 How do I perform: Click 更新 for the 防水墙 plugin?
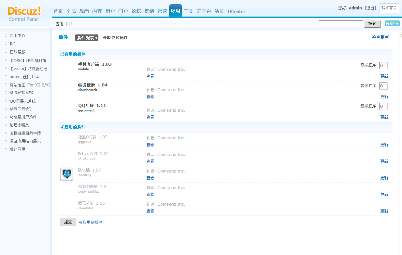click(384, 178)
